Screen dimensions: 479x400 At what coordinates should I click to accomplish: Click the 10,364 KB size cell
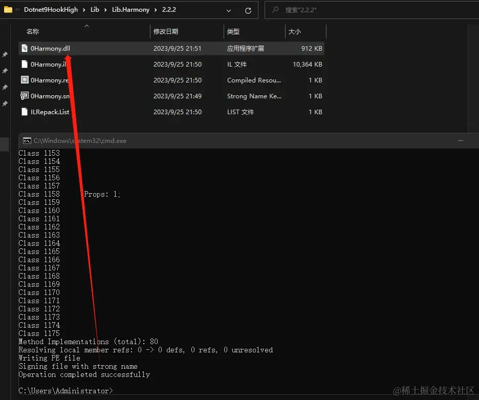point(308,64)
